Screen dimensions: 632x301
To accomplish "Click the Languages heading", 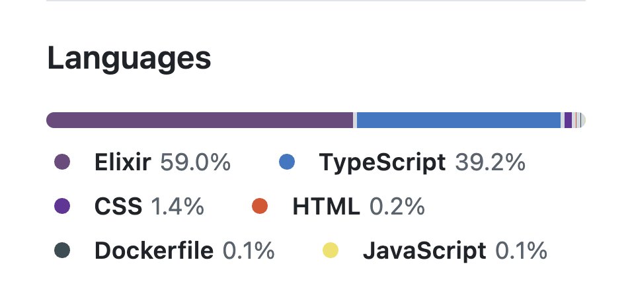I will coord(129,59).
